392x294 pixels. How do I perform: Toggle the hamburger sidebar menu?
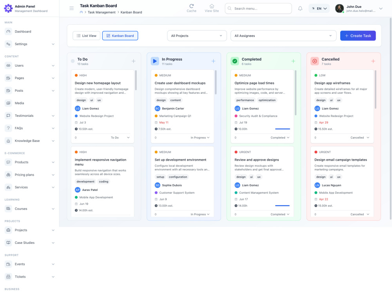click(71, 9)
